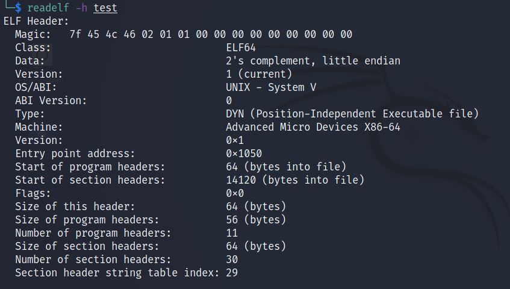Click the entry point address 0x1050
The width and height of the screenshot is (510, 289).
[x=243, y=154]
